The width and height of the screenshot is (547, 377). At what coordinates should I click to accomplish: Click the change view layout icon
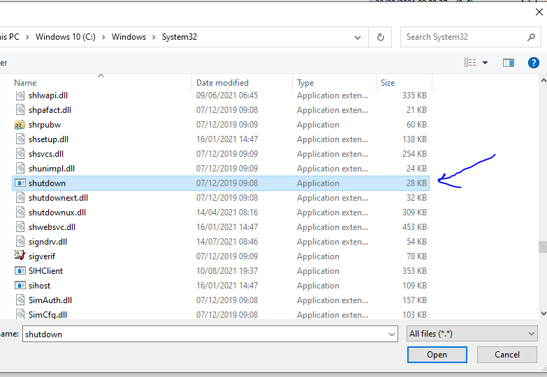pos(470,63)
